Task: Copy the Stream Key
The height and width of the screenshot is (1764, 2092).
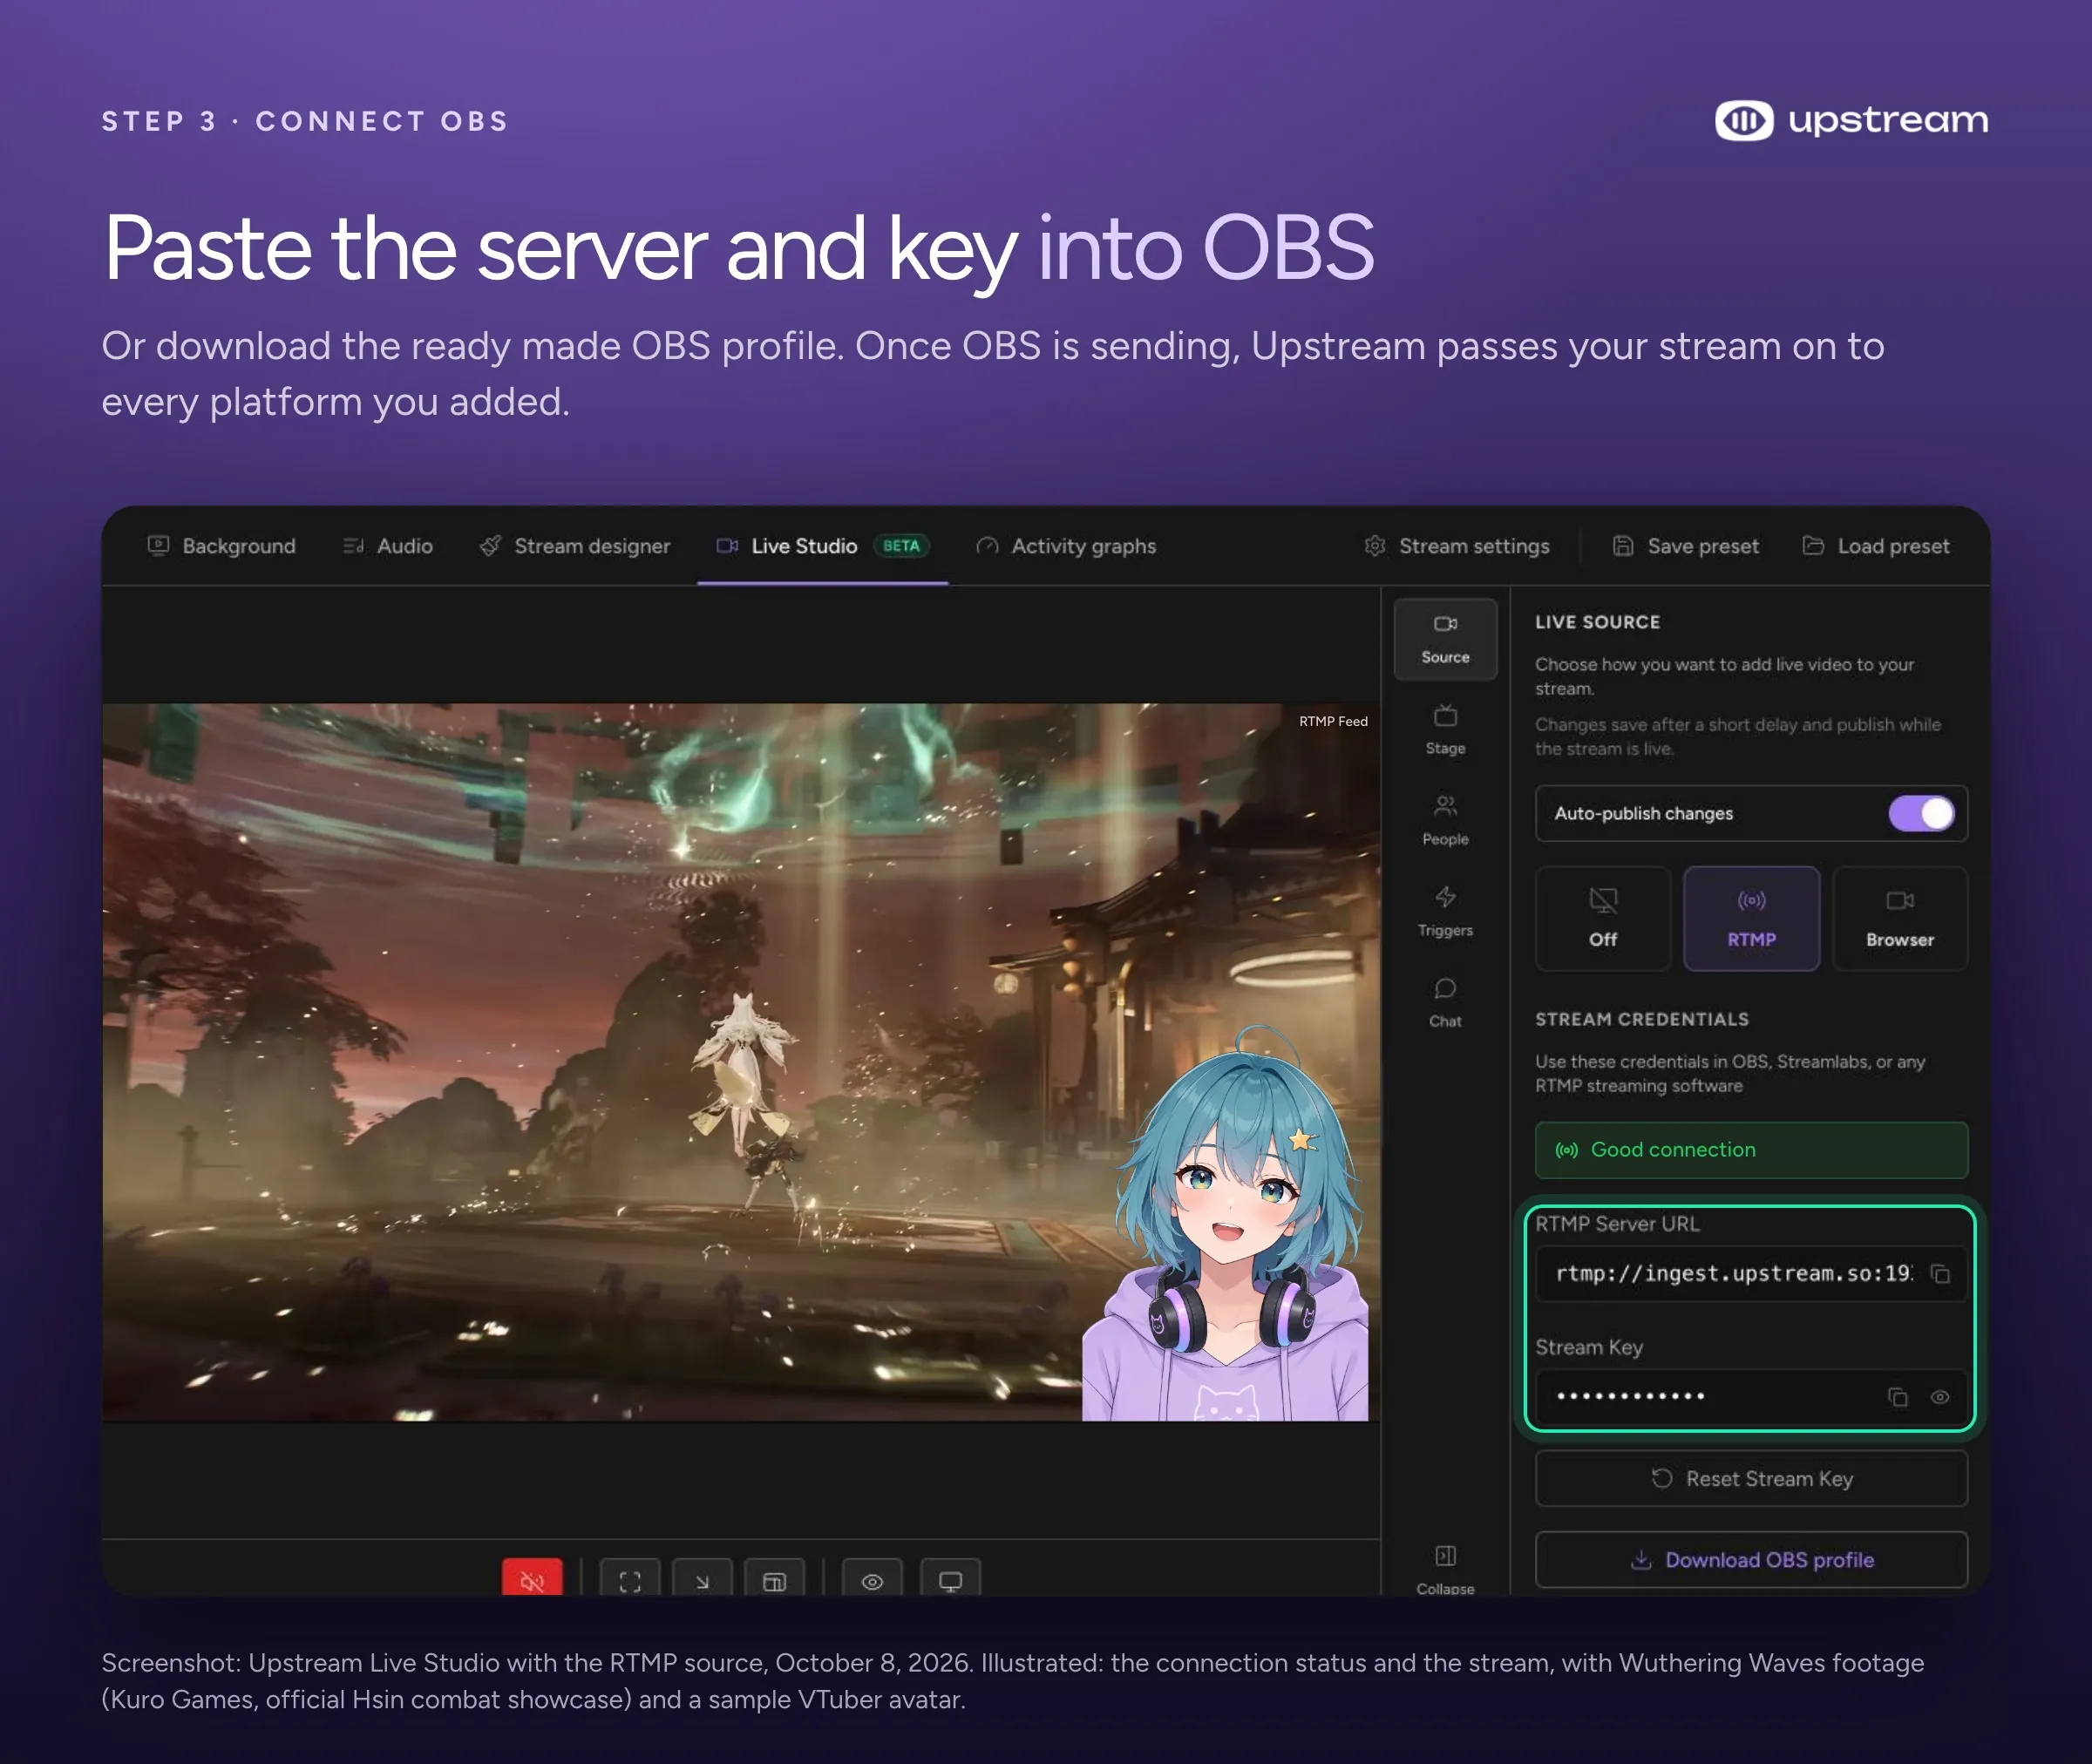Action: (1897, 1397)
